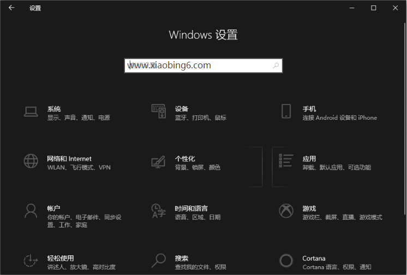Image resolution: width=407 pixels, height=275 pixels.
Task: Close the Settings window
Action: (396, 8)
